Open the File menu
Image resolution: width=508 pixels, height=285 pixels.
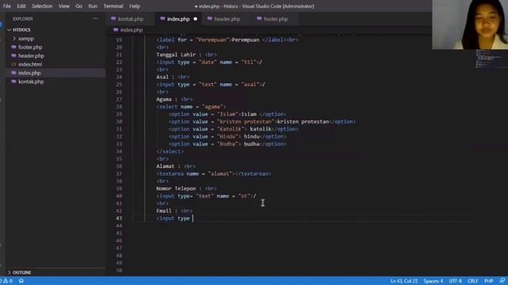point(7,6)
